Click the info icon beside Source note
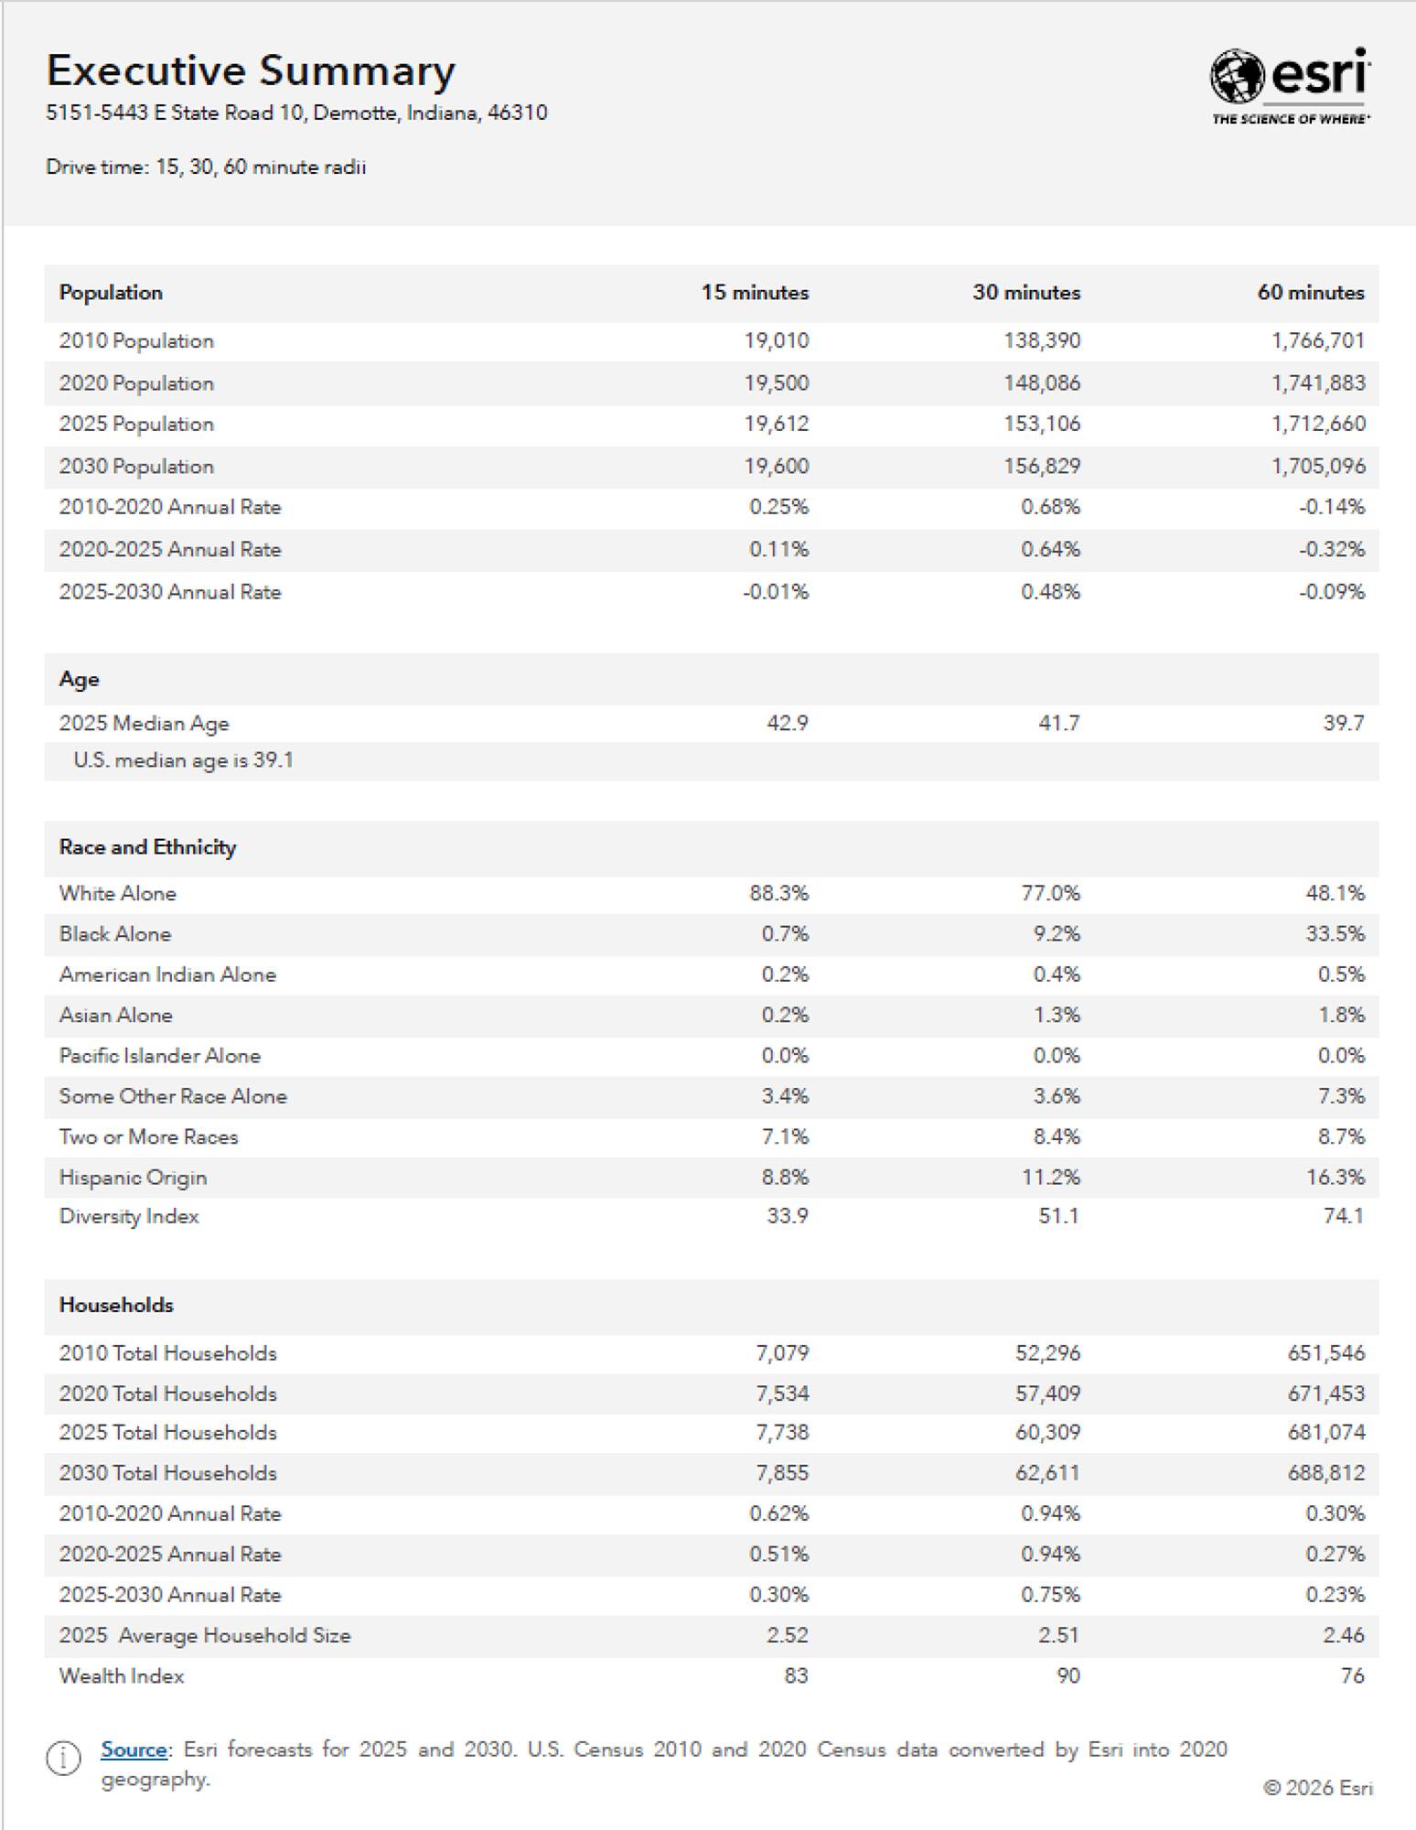1416x1830 pixels. pos(63,1758)
